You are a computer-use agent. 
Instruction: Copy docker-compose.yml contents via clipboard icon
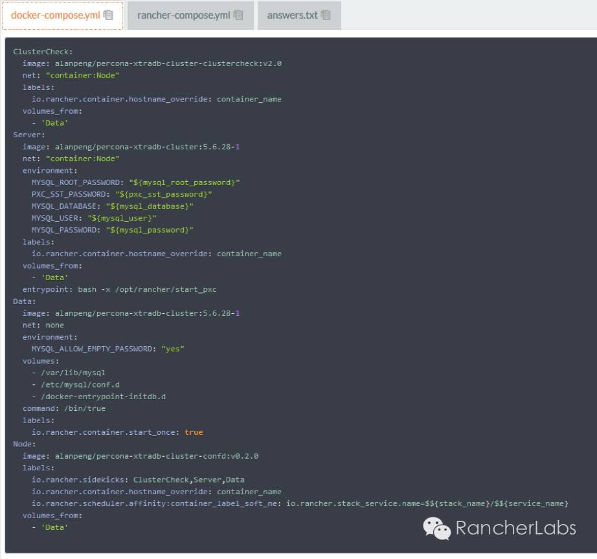coord(108,16)
